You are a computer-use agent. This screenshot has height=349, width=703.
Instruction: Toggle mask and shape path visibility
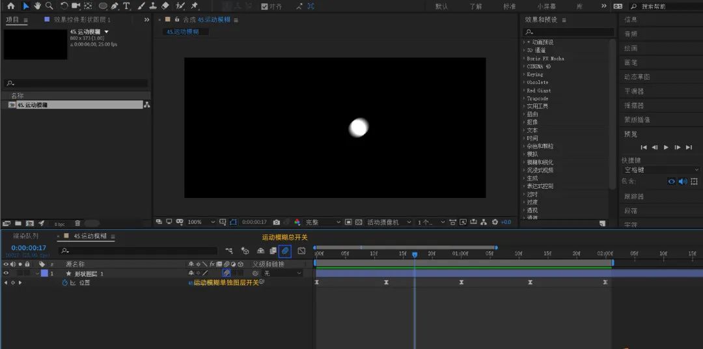[x=234, y=222]
